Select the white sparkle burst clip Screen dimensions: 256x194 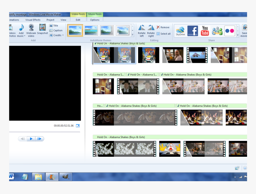(x=124, y=149)
